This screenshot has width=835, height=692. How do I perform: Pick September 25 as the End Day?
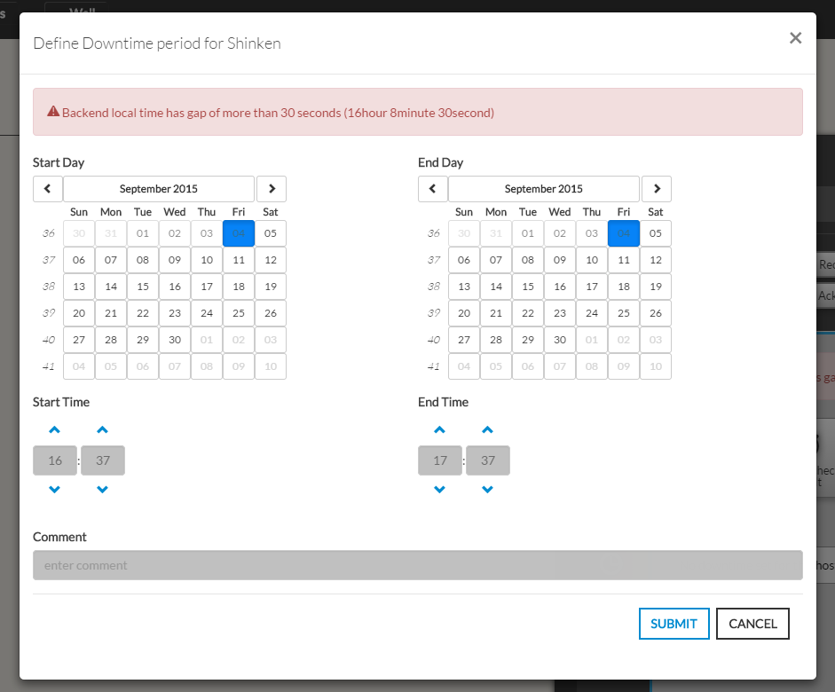pyautogui.click(x=624, y=313)
